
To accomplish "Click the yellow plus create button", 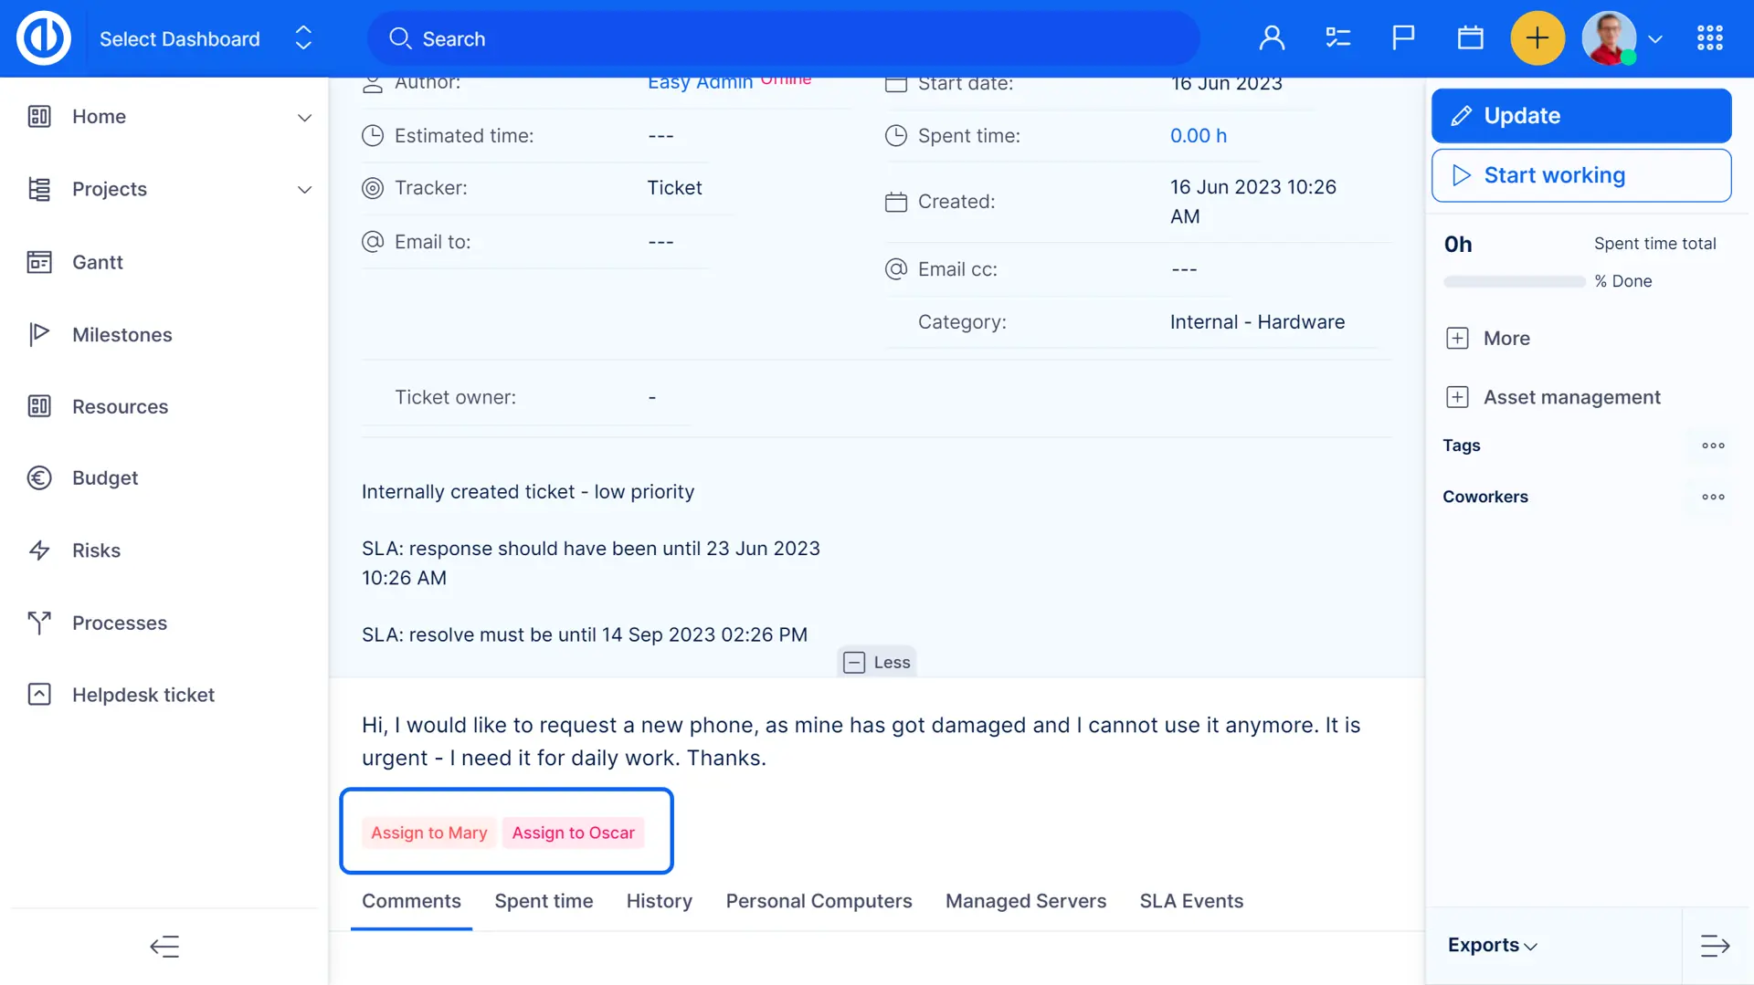I will coord(1537,38).
